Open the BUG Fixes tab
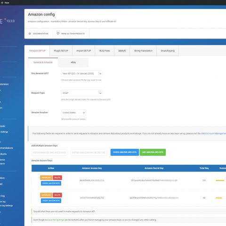This screenshot has height=226, width=226. [x=105, y=51]
